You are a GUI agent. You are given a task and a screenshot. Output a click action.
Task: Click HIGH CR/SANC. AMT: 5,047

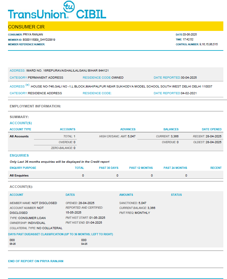coord(117,136)
